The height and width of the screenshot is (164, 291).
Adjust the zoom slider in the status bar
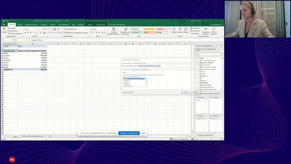(211, 139)
